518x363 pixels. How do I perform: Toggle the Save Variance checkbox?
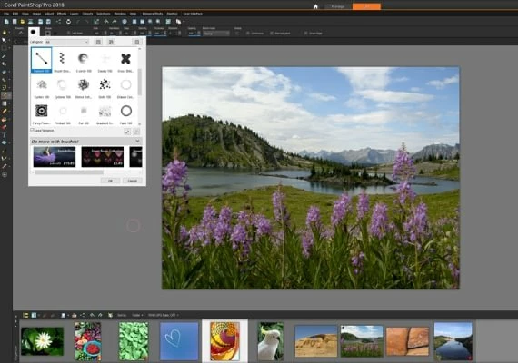(x=33, y=131)
